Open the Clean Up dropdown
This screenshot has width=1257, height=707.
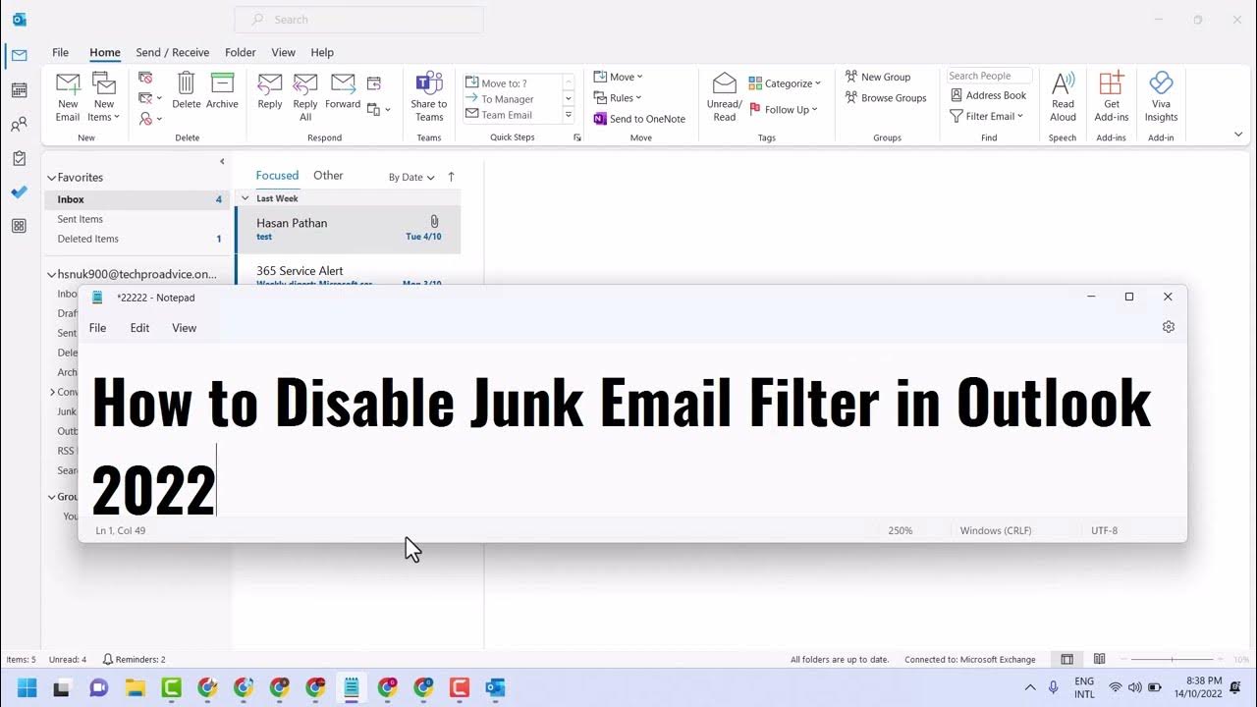pos(148,98)
